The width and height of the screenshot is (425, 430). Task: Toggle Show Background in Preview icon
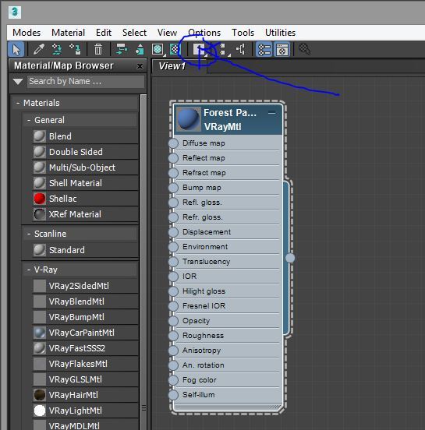tap(175, 50)
